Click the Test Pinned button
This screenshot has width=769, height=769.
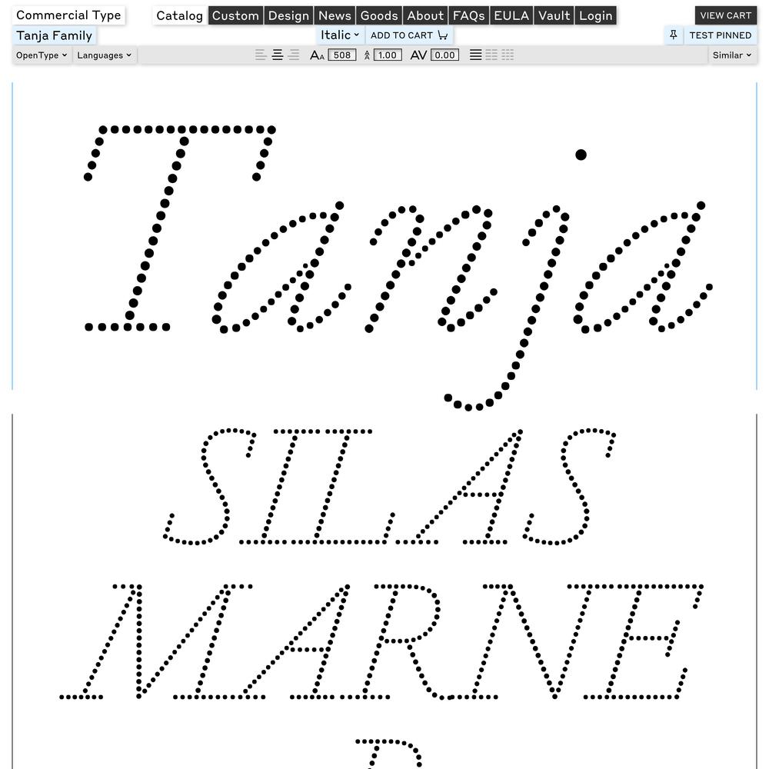[x=720, y=35]
